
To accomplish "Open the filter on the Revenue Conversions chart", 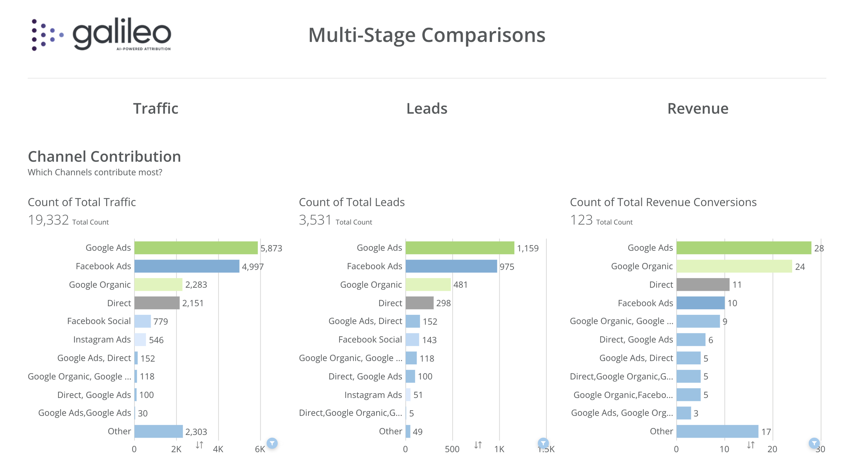I will click(x=815, y=443).
